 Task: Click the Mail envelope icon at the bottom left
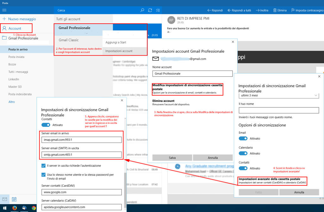click(5, 199)
